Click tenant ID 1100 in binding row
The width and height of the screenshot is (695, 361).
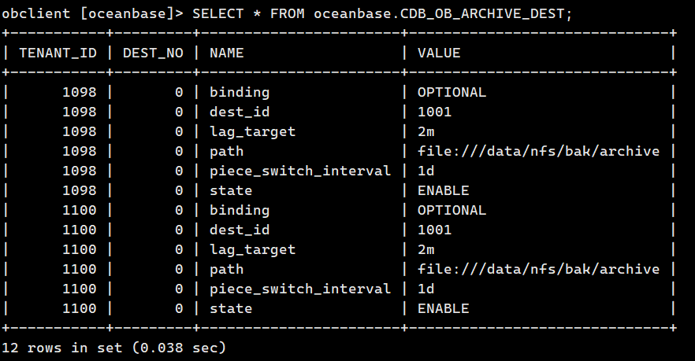80,210
